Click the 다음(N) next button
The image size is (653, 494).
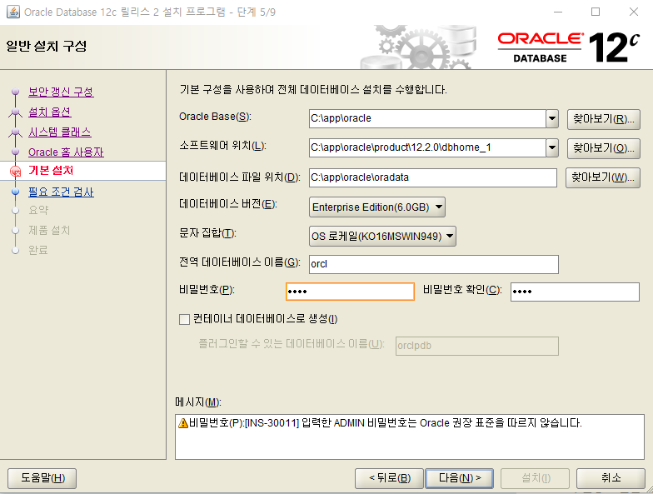(x=460, y=478)
